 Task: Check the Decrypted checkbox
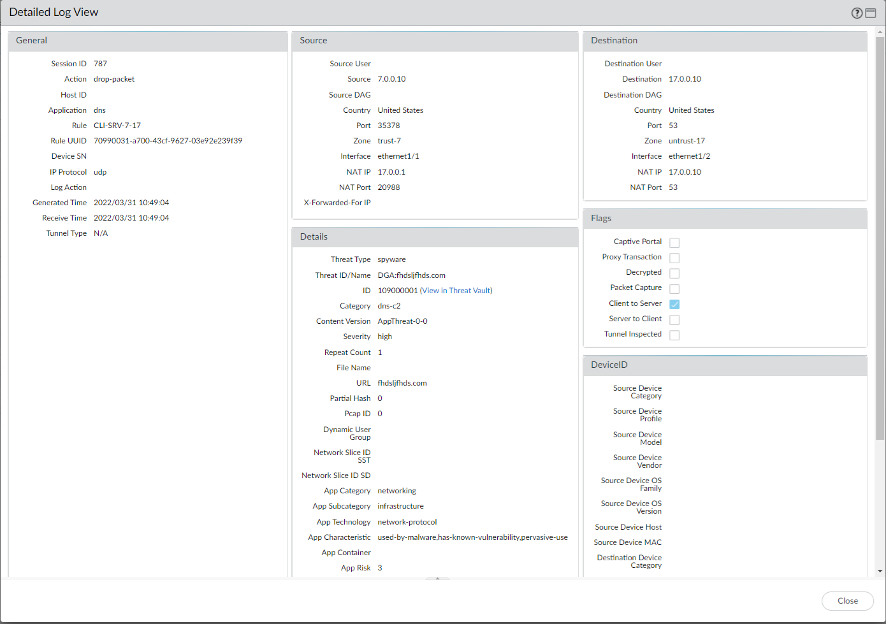(x=674, y=273)
